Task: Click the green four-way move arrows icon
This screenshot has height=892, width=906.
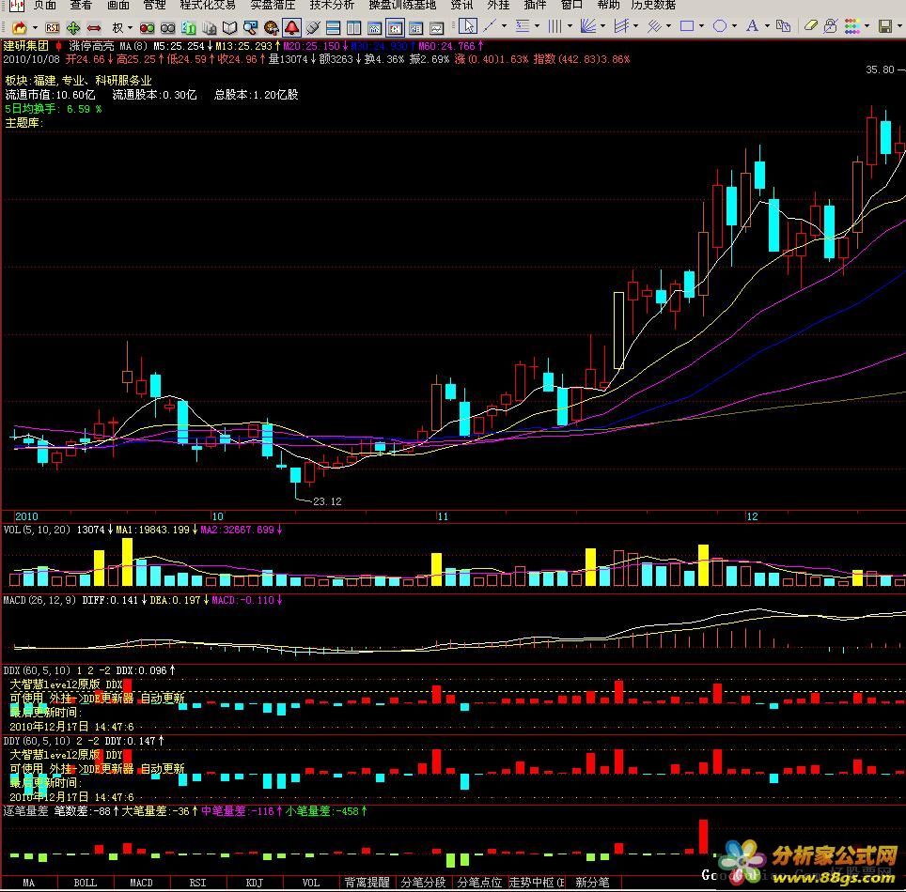Action: (72, 28)
